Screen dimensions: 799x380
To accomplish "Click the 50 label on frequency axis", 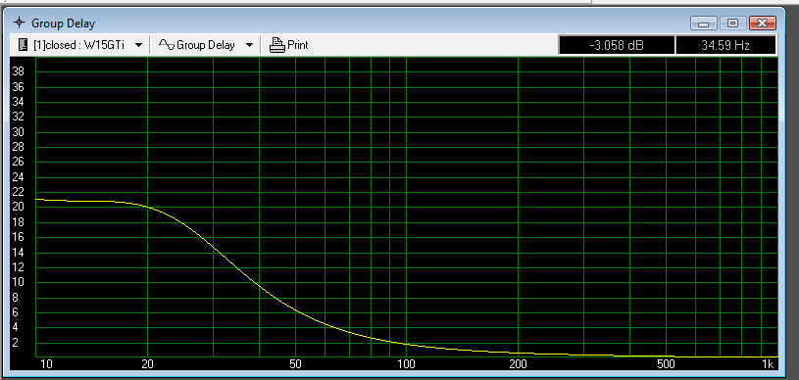I will pyautogui.click(x=295, y=364).
